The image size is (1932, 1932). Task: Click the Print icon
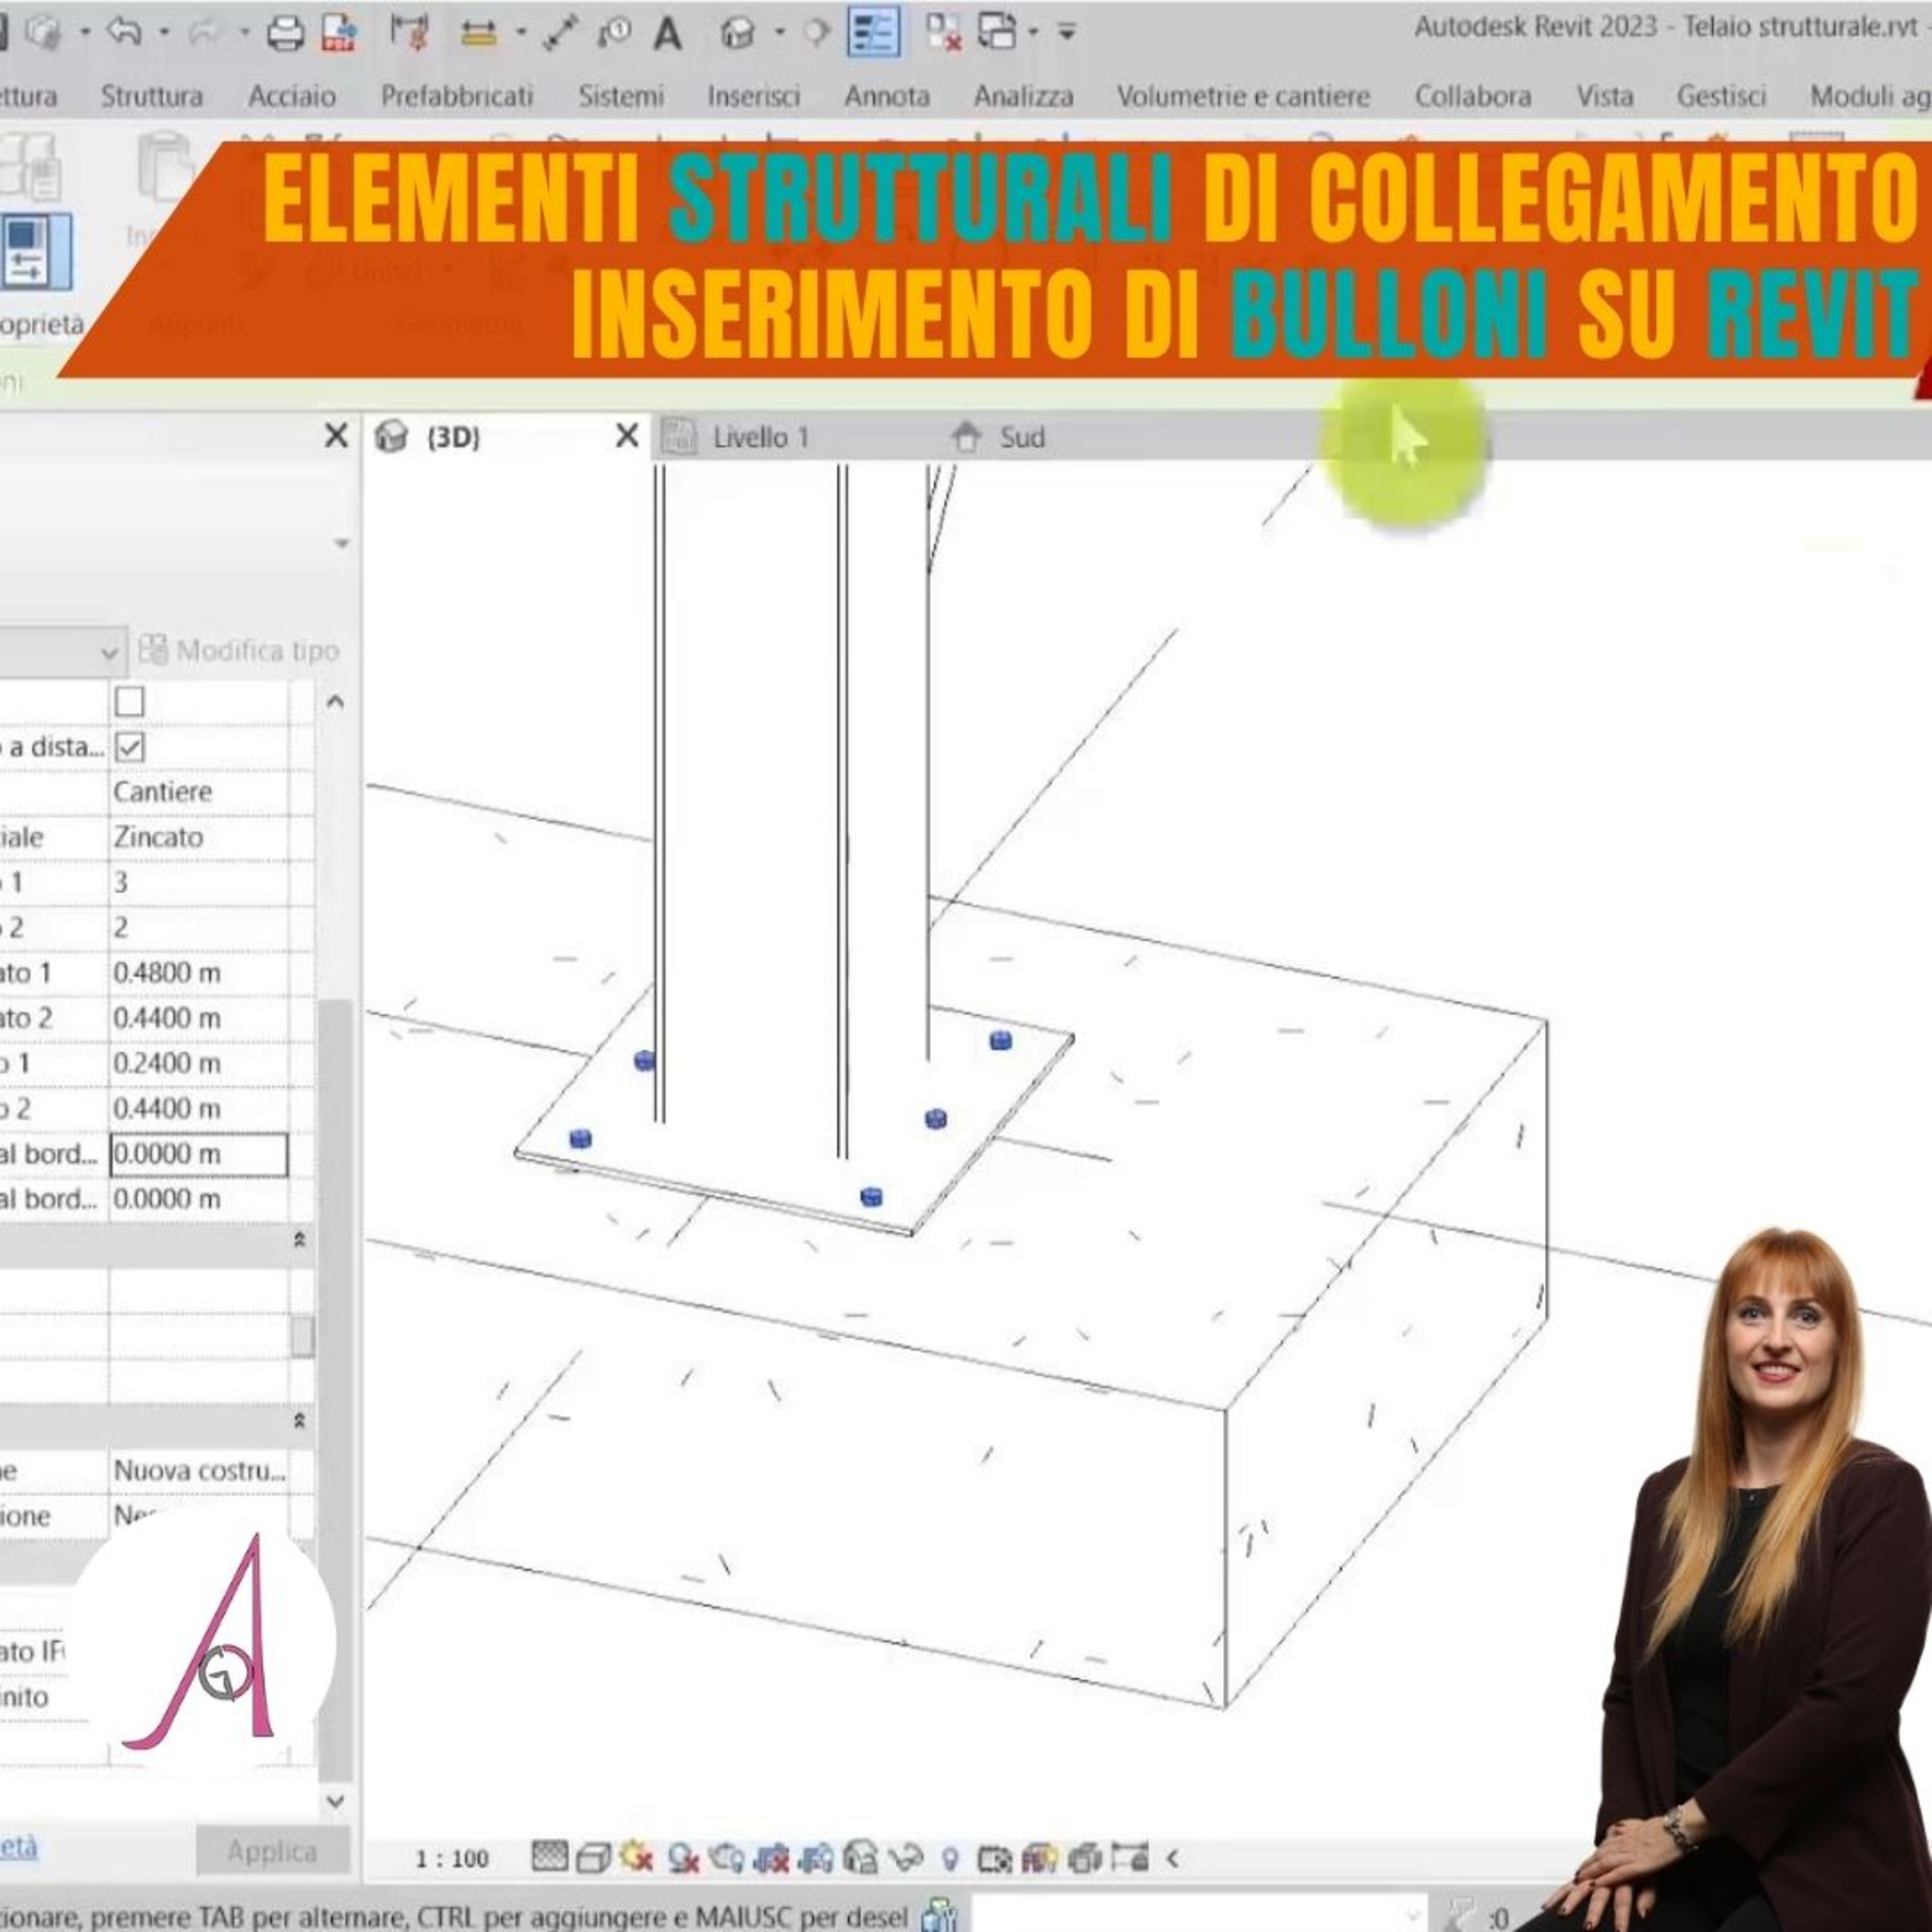pos(286,33)
